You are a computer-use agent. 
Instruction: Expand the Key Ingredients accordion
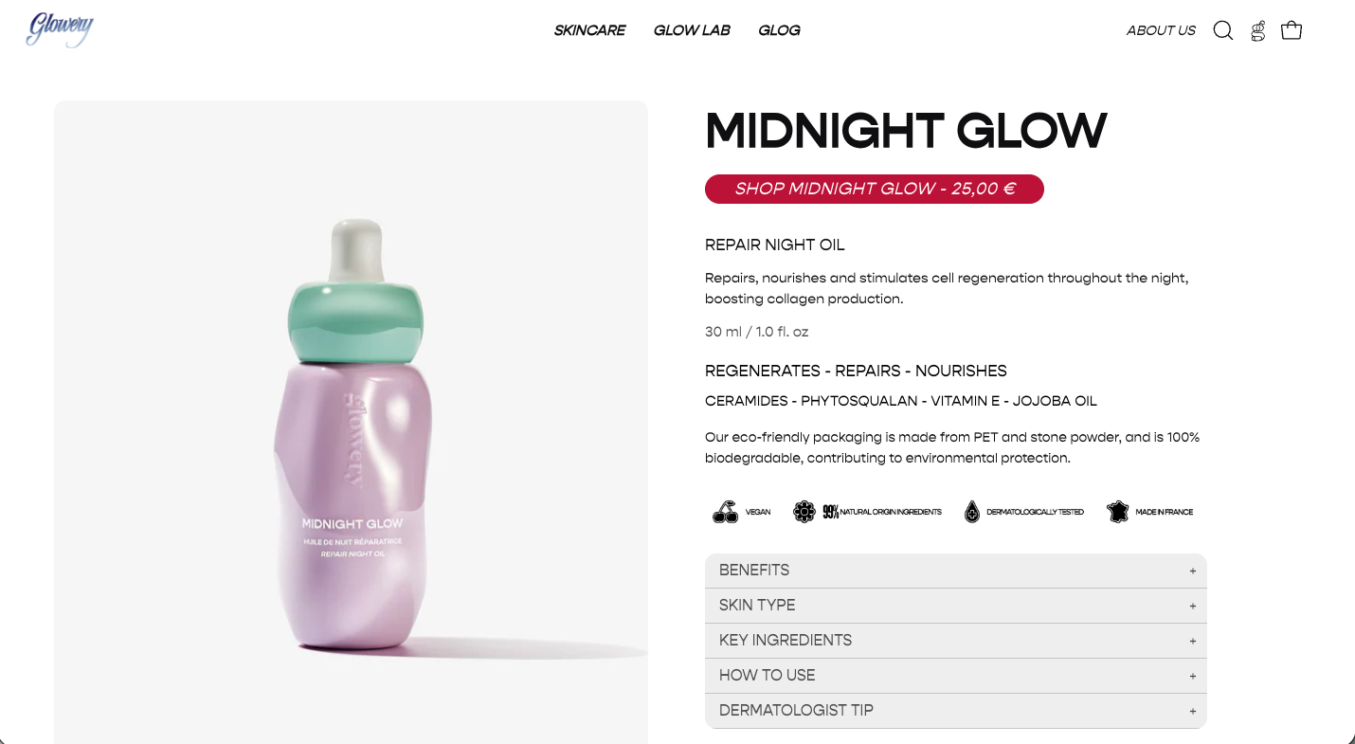[956, 641]
